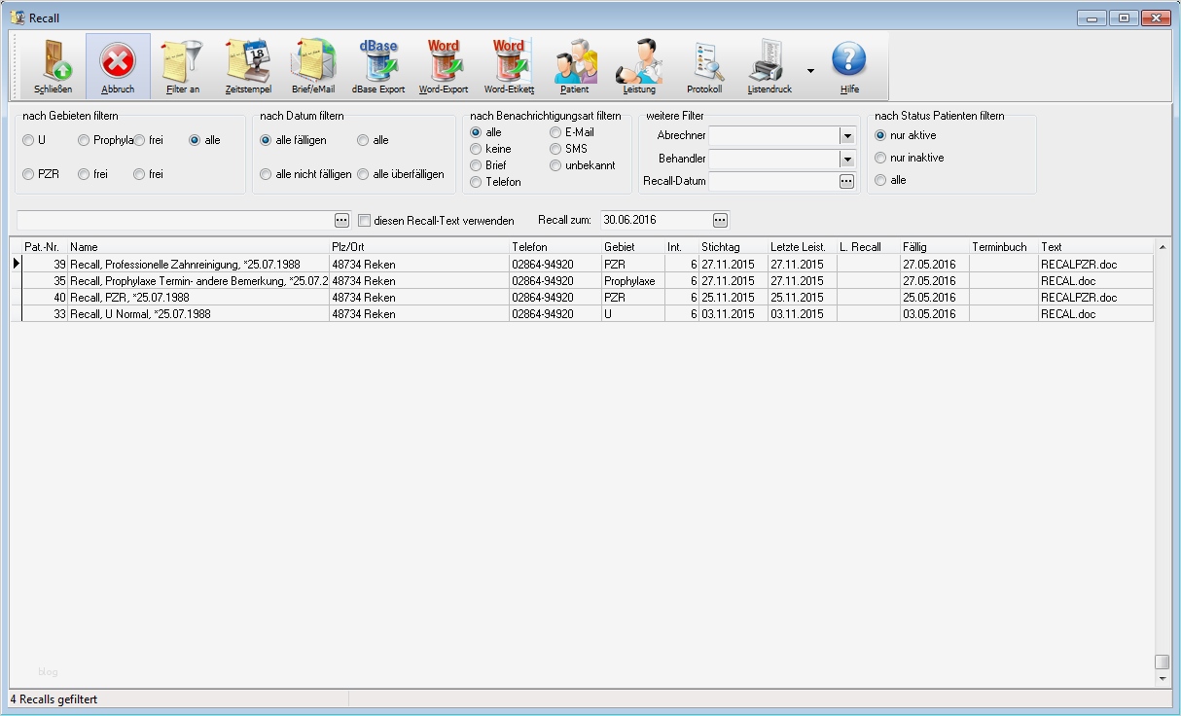Choose the 'keine' notification filter
Viewport: 1181px width, 716px height.
point(476,149)
